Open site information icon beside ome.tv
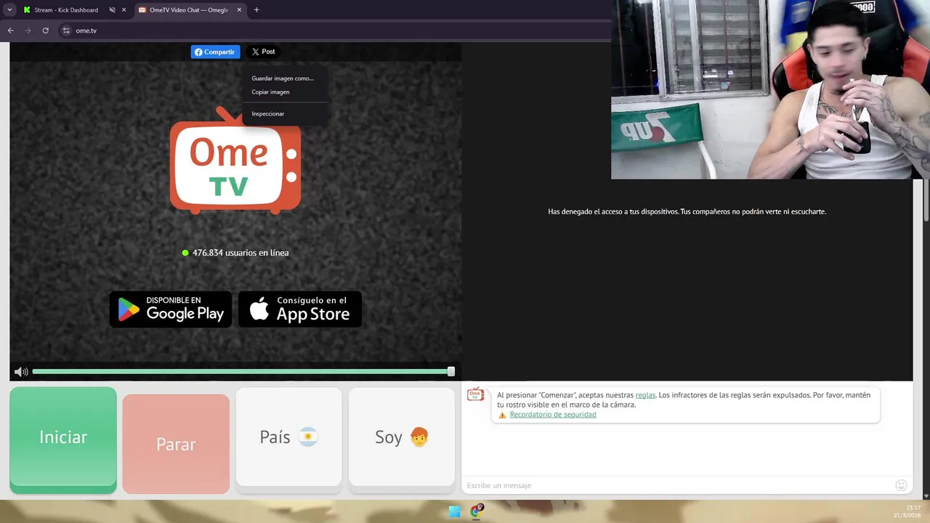Image resolution: width=930 pixels, height=523 pixels. click(66, 31)
